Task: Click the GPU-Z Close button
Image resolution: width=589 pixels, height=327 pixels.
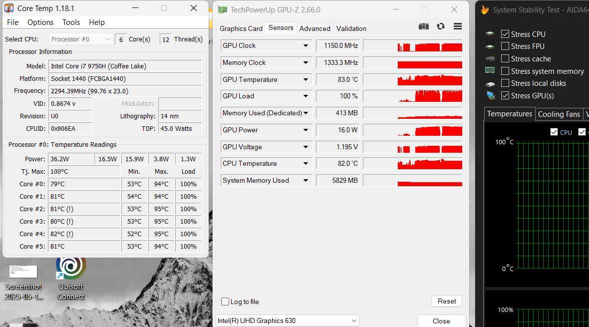Action: point(441,321)
